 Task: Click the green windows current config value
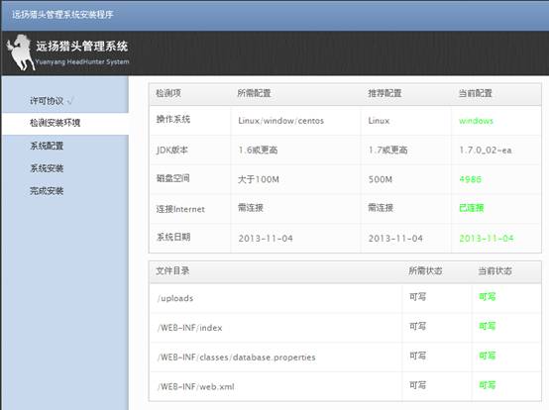coord(476,121)
